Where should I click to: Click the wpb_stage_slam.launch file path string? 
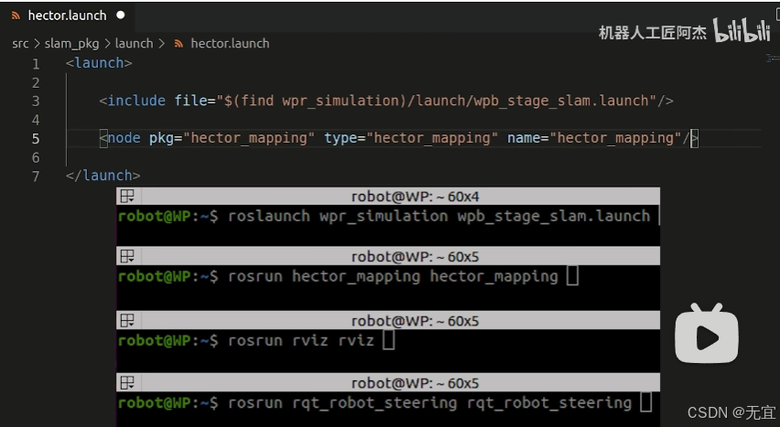pos(436,101)
